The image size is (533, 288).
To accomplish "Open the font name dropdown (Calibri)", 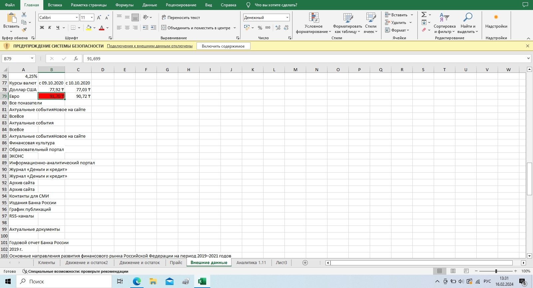I will click(77, 18).
